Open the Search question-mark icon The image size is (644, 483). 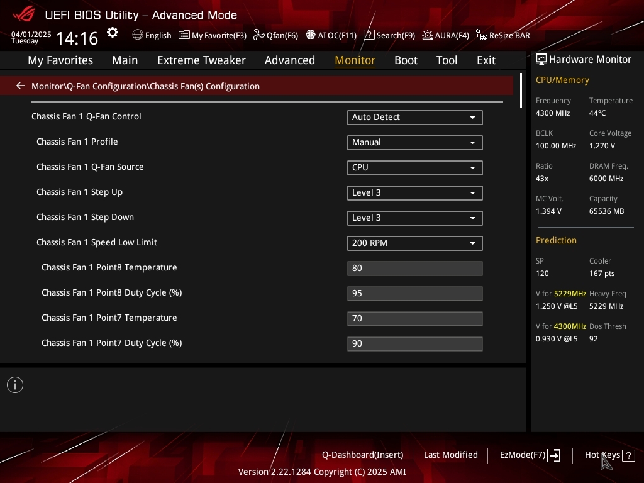coord(369,35)
